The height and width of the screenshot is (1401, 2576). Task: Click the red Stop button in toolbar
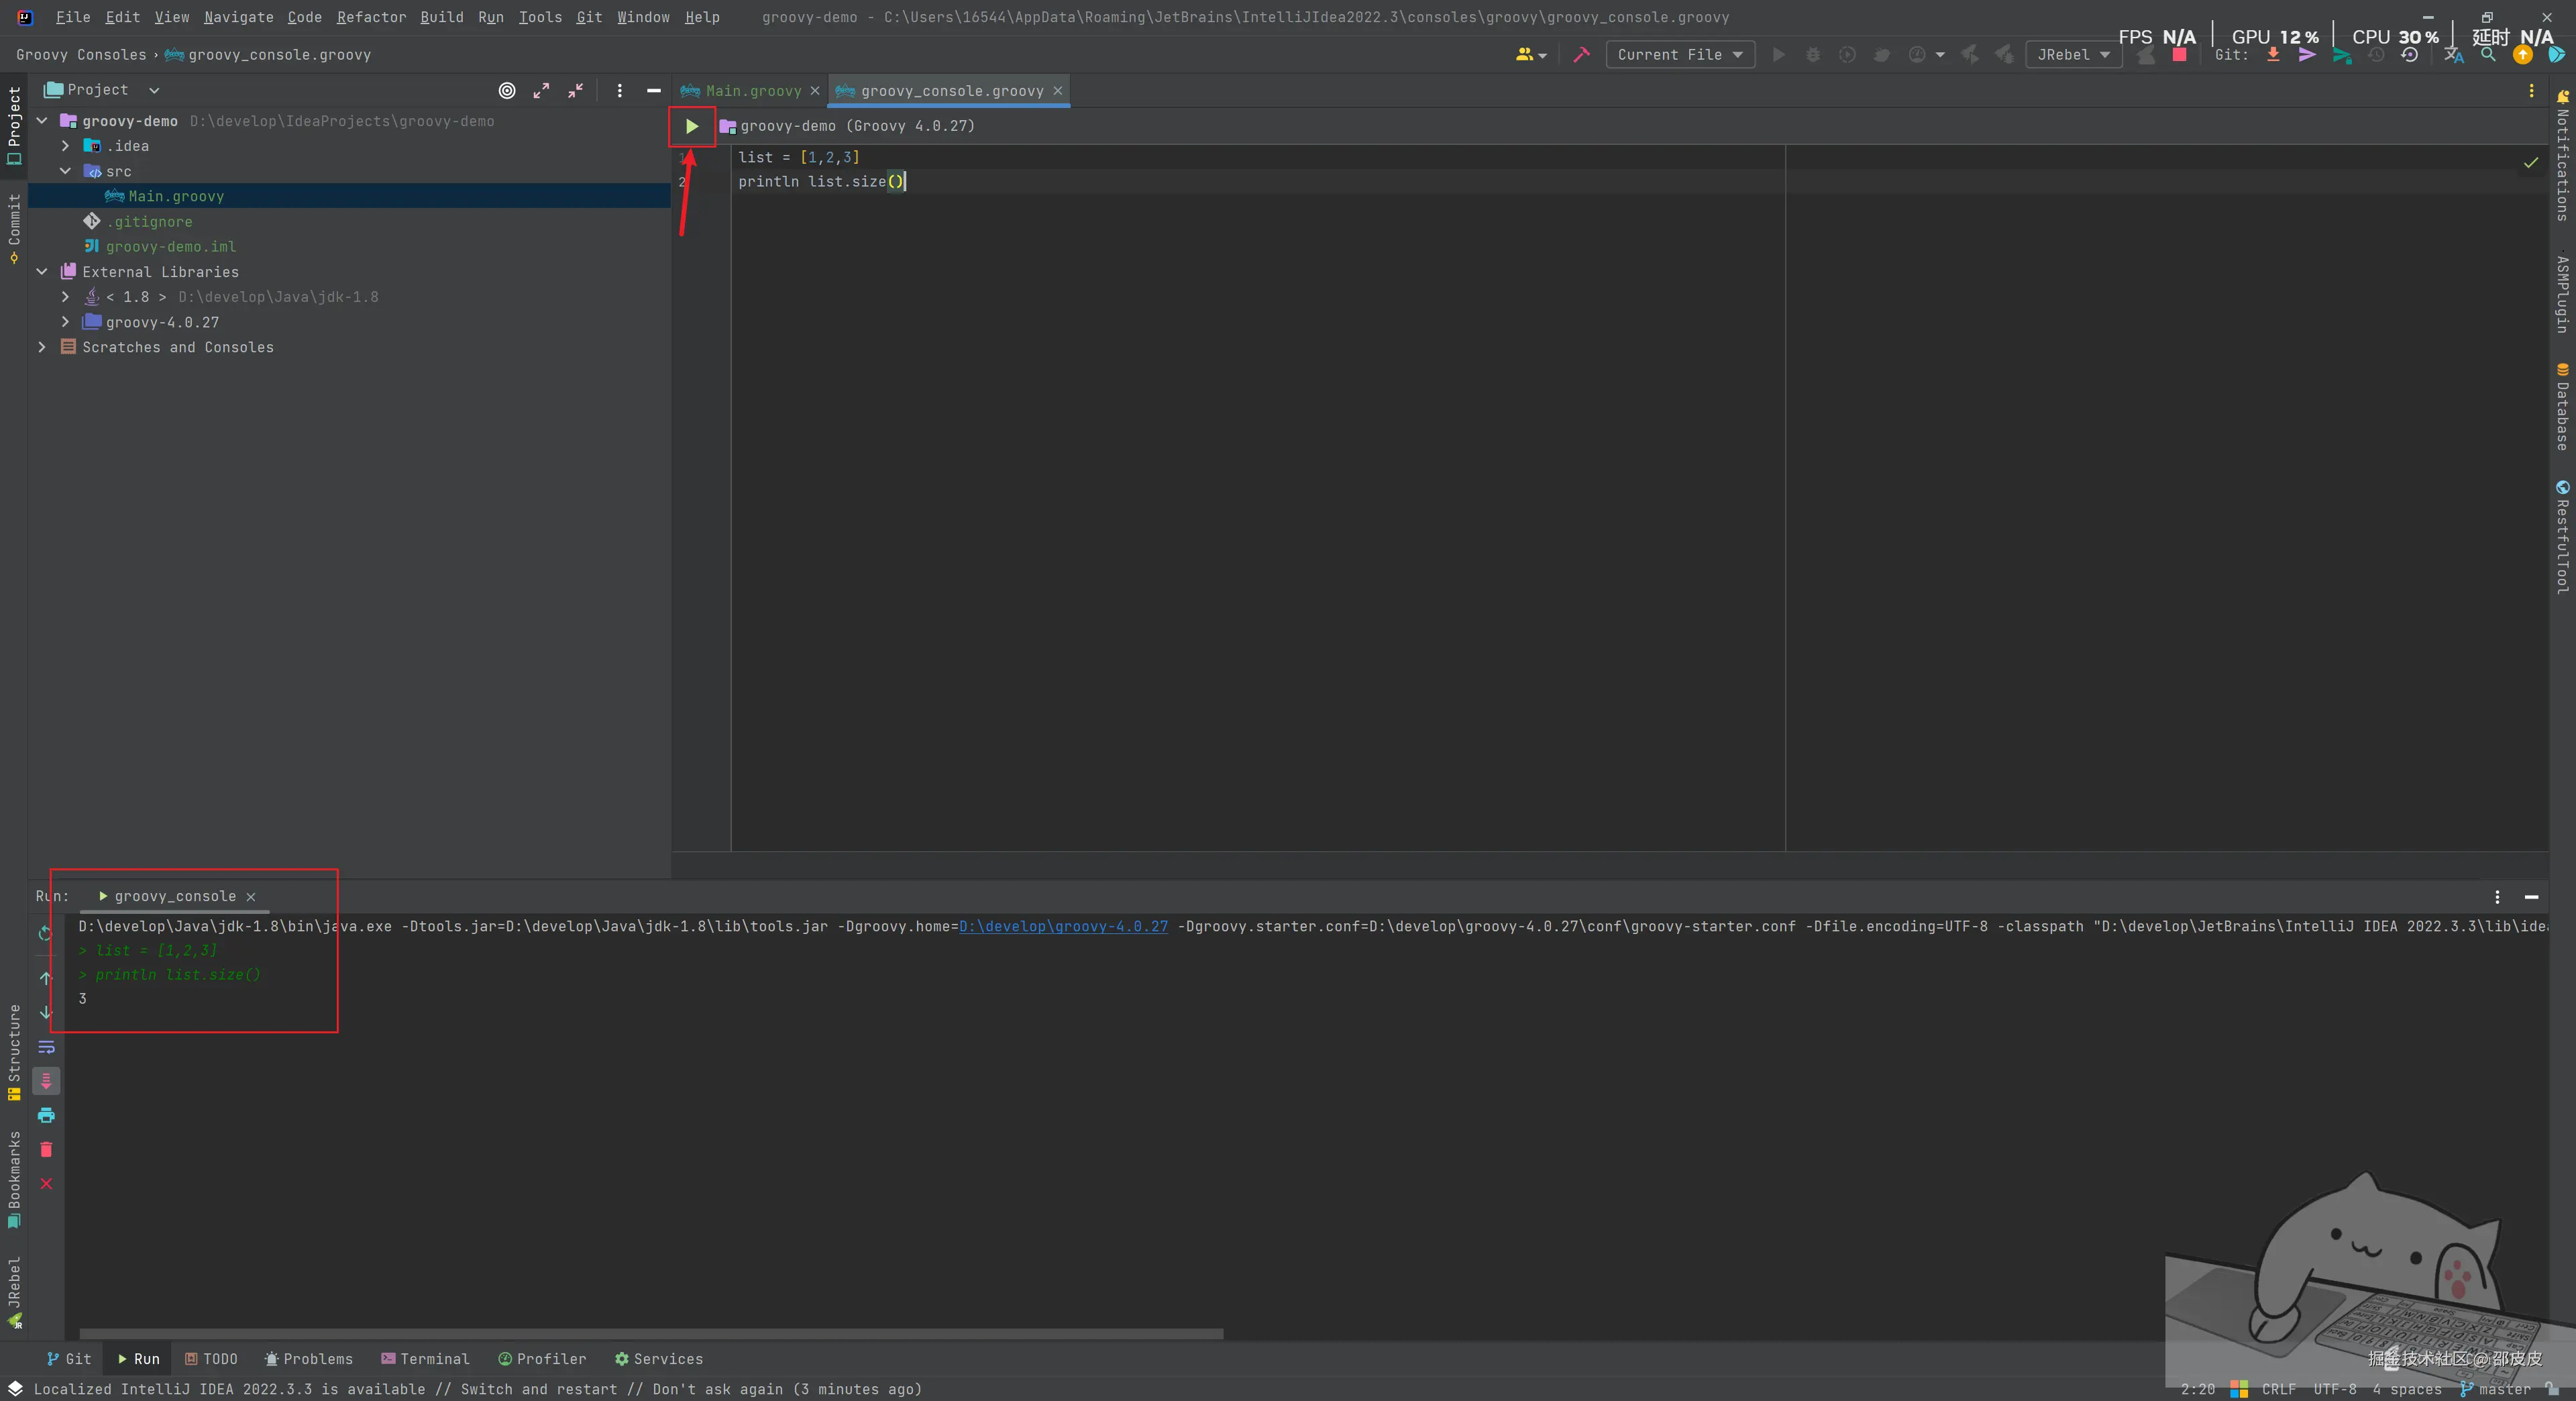tap(2179, 55)
